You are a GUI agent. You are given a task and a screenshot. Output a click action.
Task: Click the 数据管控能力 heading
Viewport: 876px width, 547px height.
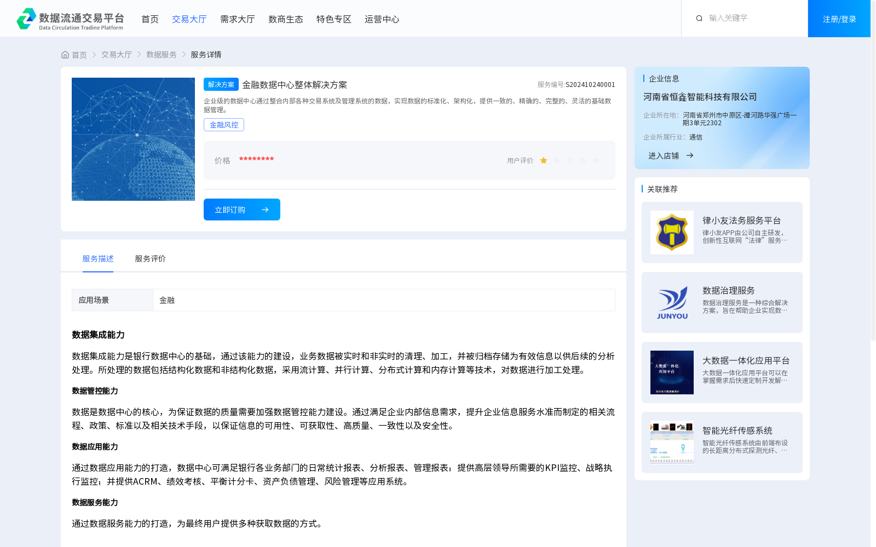coord(95,391)
